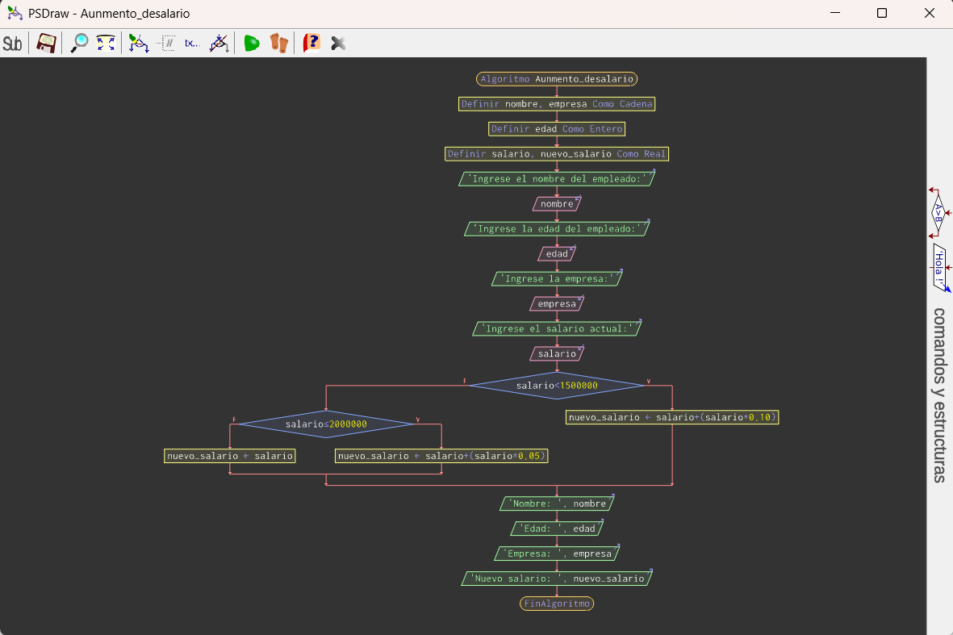Run the algorithm with the green play button
The width and height of the screenshot is (953, 635).
tap(252, 44)
